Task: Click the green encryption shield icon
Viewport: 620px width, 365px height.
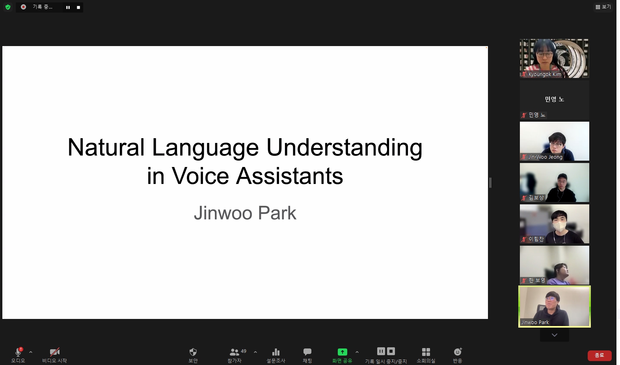Action: point(8,7)
